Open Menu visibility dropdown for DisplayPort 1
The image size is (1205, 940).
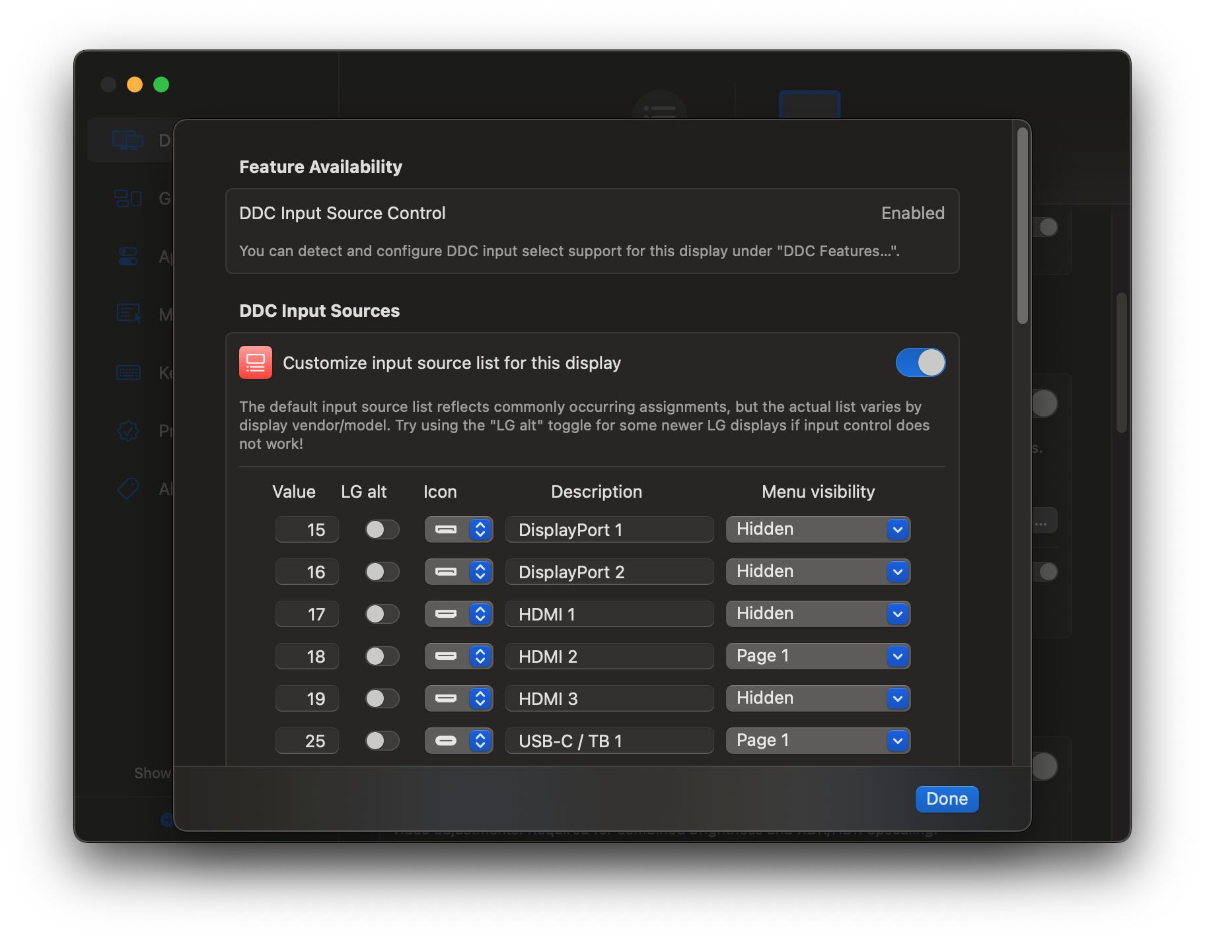[x=818, y=529]
